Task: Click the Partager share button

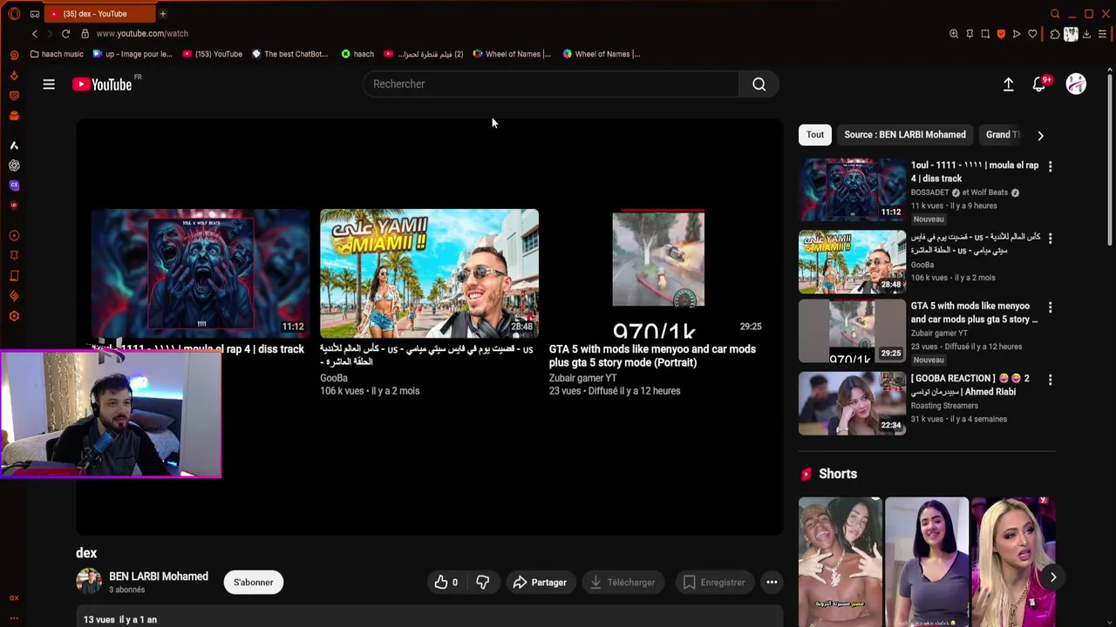Action: coord(540,583)
